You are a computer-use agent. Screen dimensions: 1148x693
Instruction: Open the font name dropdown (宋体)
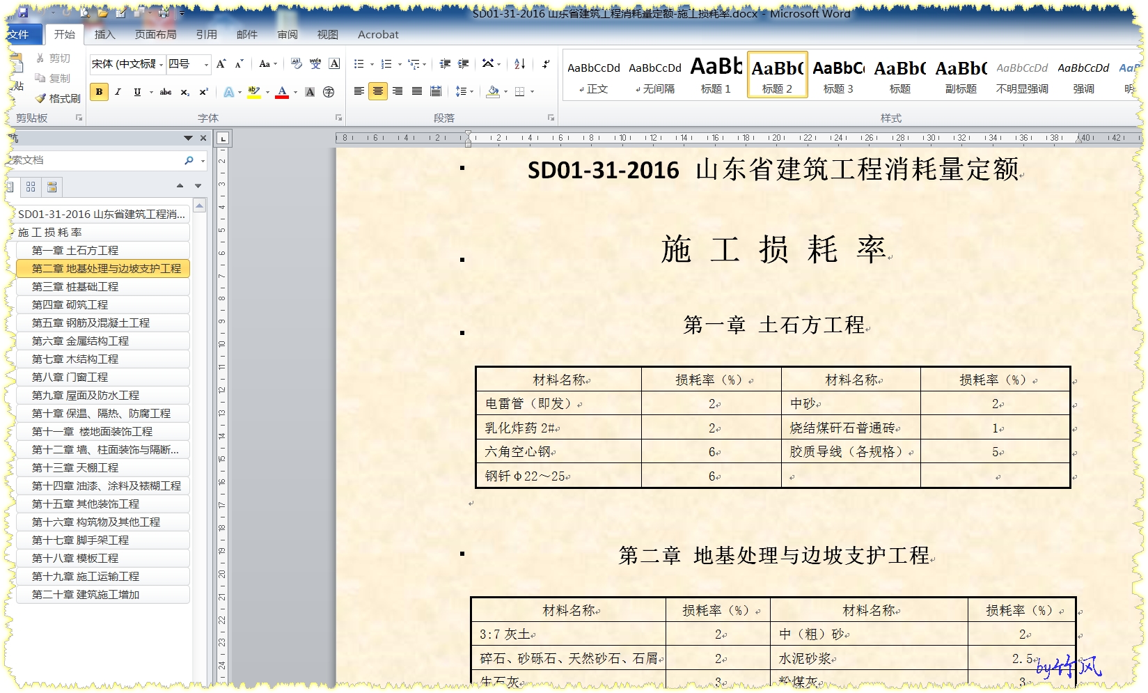(161, 64)
